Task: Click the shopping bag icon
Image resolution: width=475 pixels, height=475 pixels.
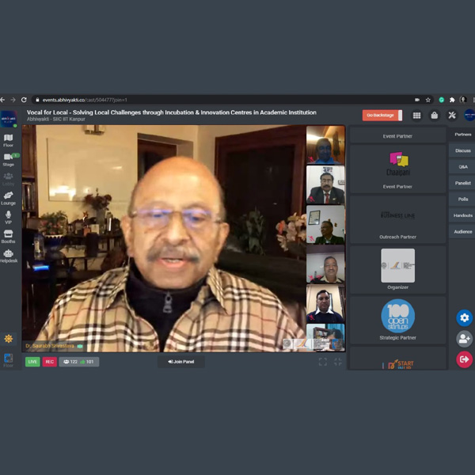Action: (x=435, y=116)
